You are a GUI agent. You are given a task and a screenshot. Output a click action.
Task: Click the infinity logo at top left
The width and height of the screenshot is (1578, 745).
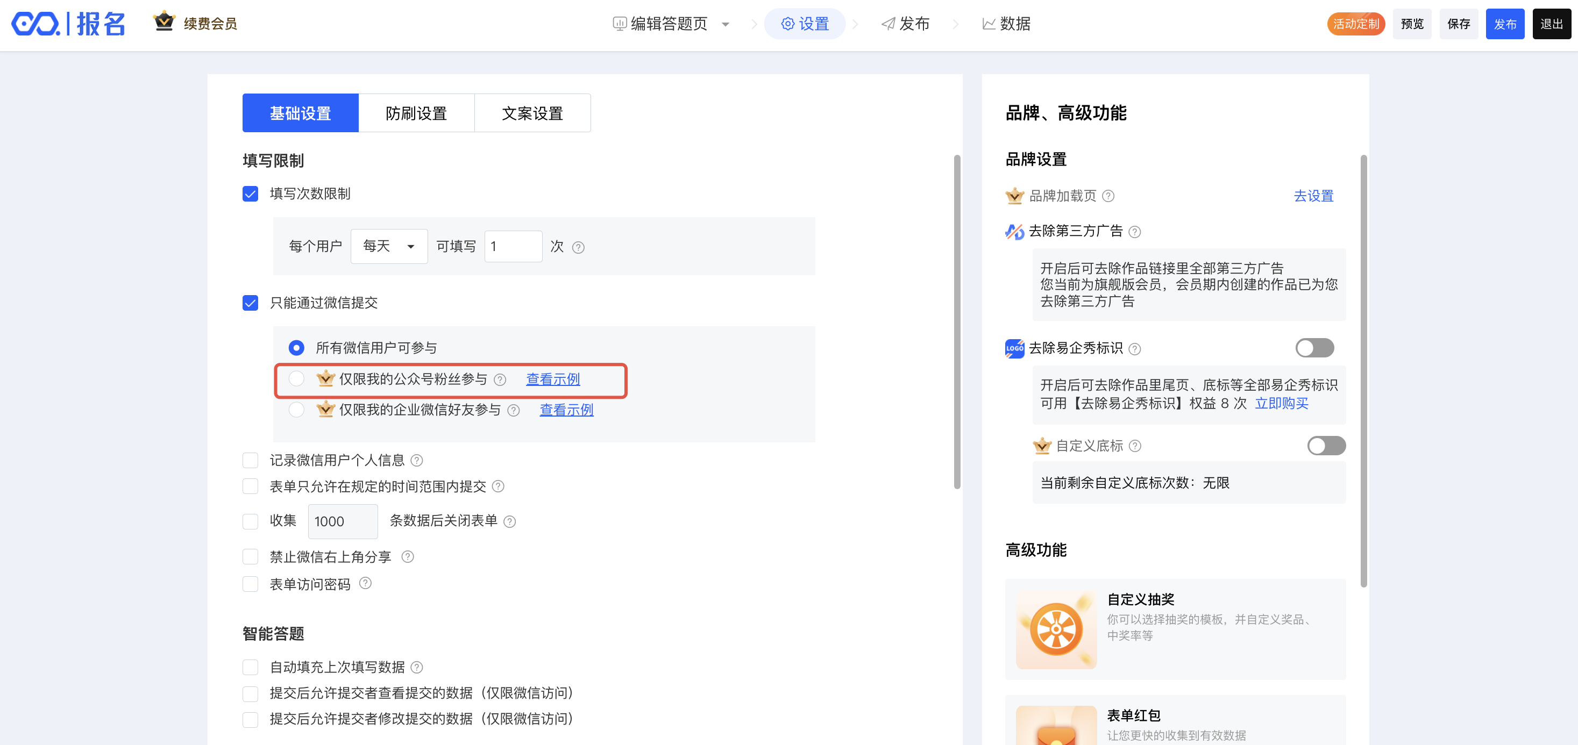coord(35,24)
